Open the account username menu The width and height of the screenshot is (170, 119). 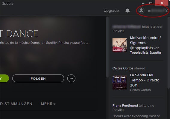tap(158, 10)
